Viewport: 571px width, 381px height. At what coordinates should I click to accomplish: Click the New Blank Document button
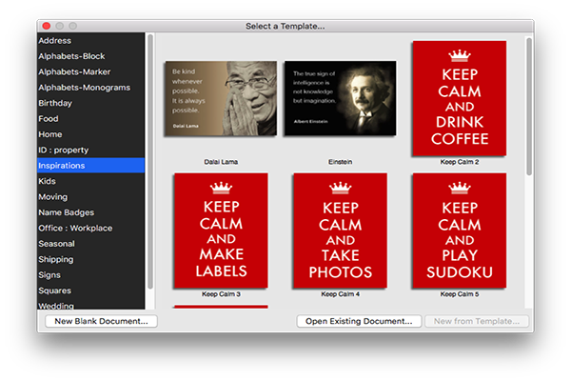(x=101, y=321)
